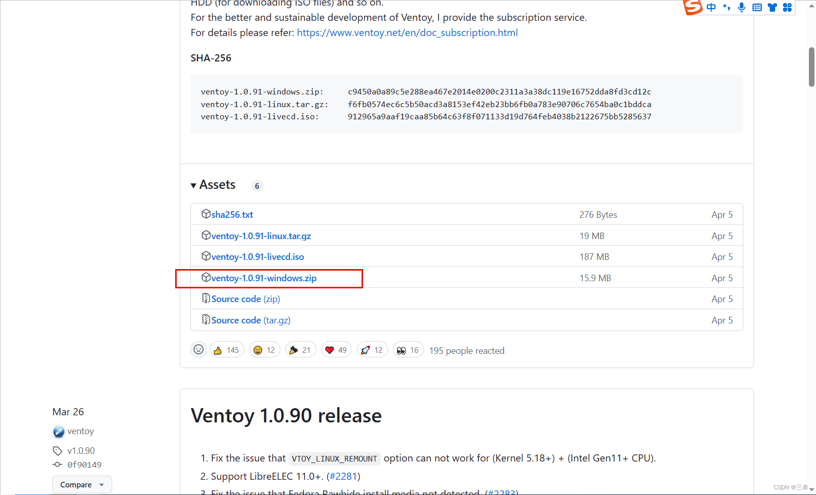
Task: Open ventoy user profile link
Action: click(x=81, y=431)
